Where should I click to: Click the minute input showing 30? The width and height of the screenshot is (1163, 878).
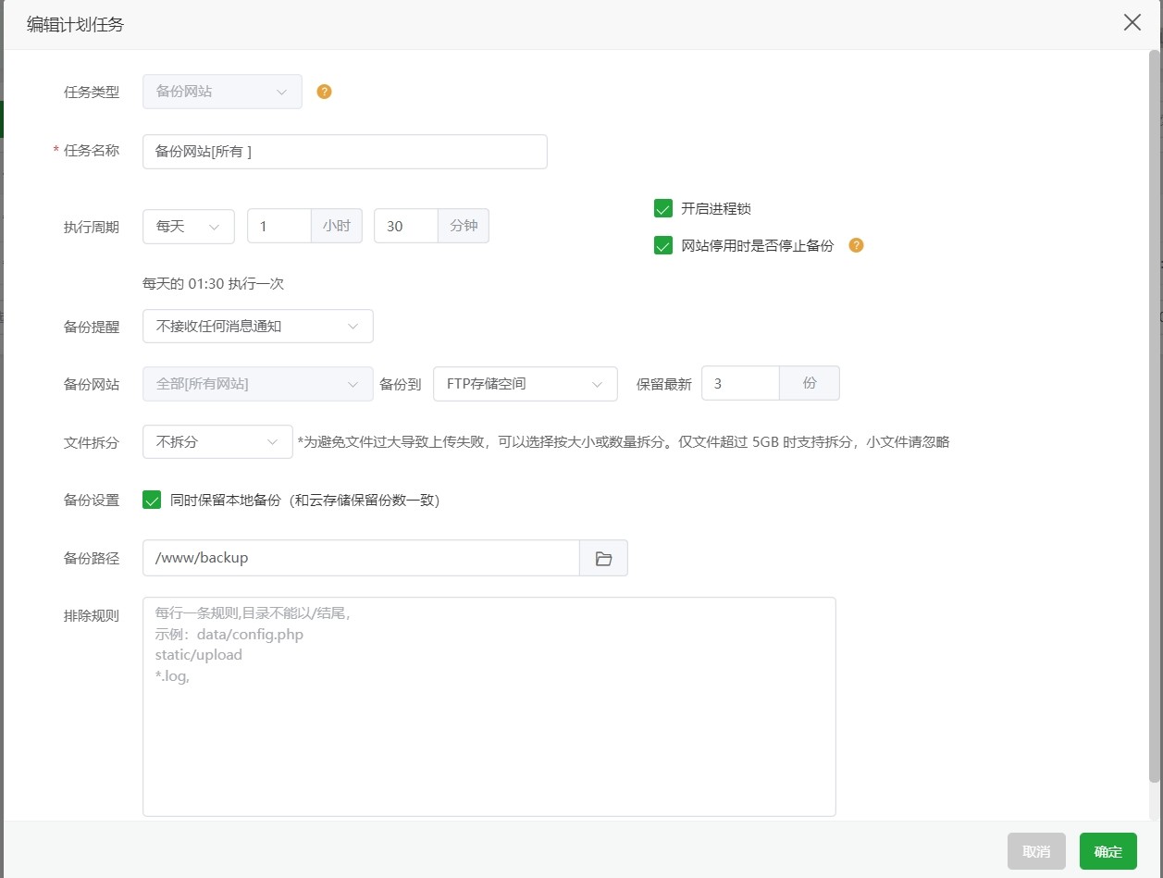point(406,226)
